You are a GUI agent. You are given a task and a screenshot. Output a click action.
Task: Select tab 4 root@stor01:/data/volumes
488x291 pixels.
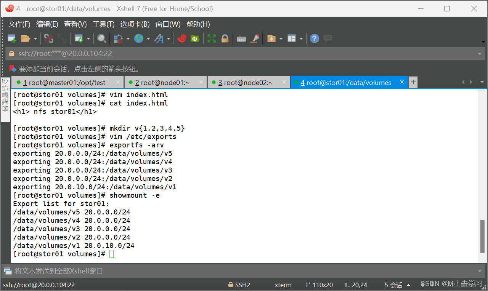[x=349, y=82]
